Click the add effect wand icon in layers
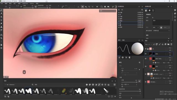This screenshot has height=100, width=177. (x=154, y=44)
